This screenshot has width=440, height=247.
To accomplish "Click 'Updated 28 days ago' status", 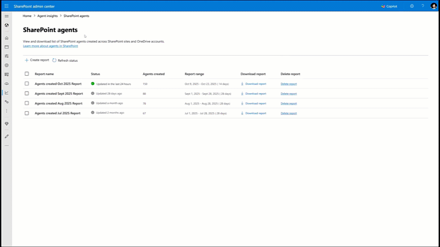I will 109,94.
